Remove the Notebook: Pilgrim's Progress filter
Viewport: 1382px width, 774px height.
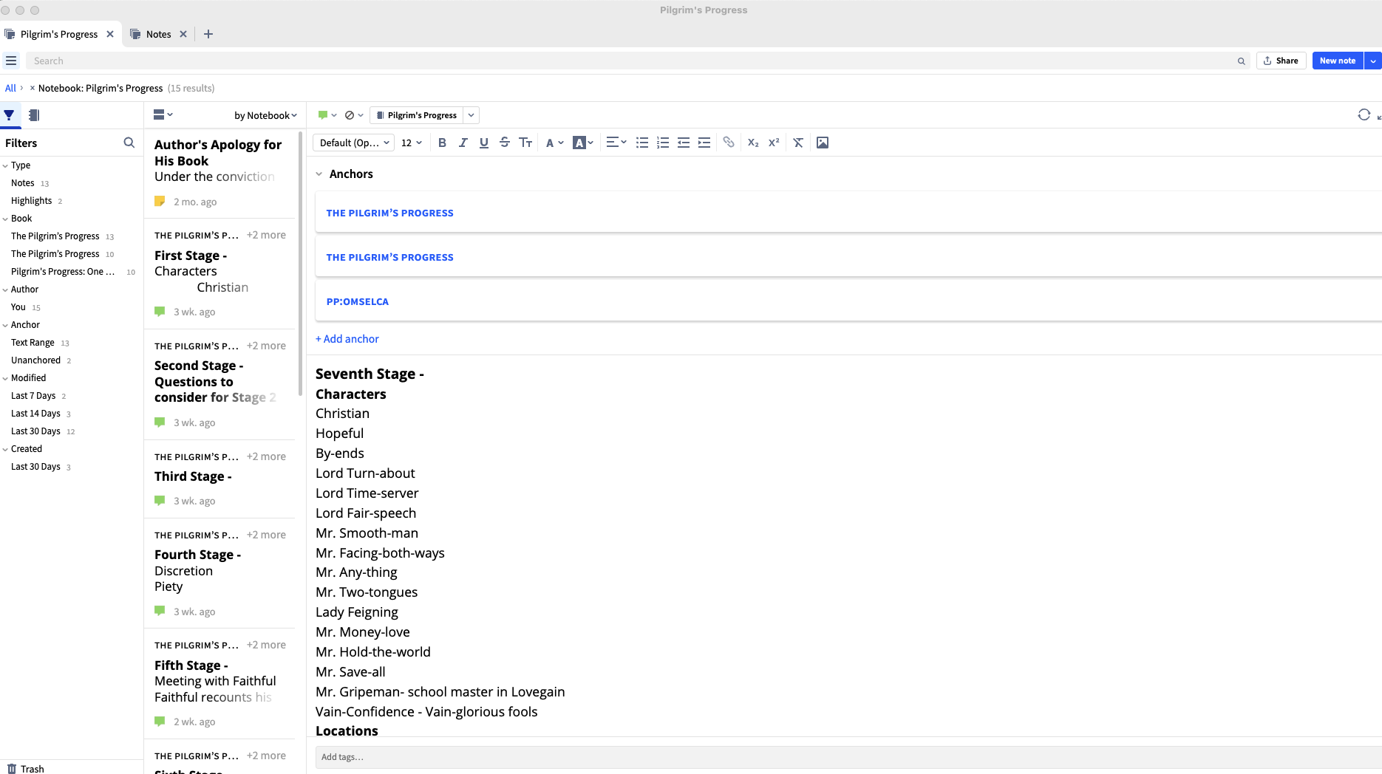pyautogui.click(x=33, y=88)
